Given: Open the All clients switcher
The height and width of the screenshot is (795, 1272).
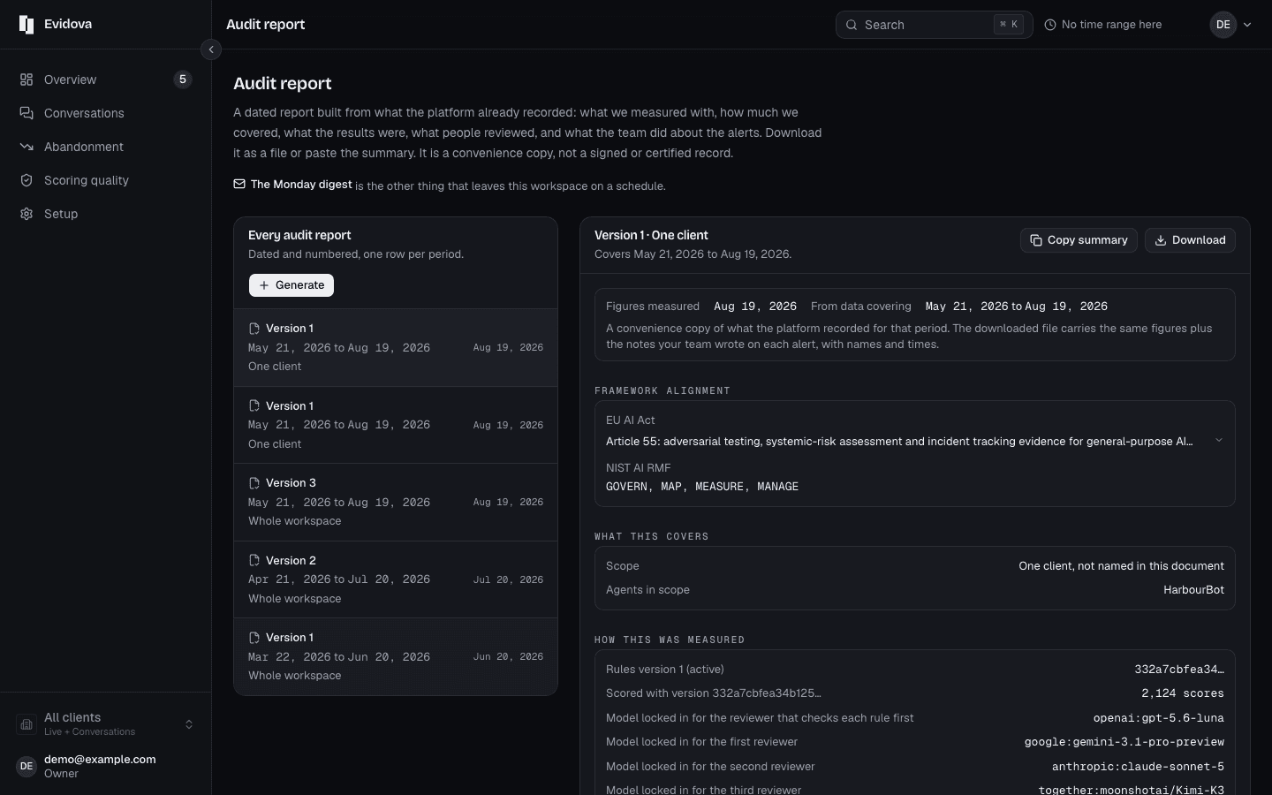Looking at the screenshot, I should [106, 724].
